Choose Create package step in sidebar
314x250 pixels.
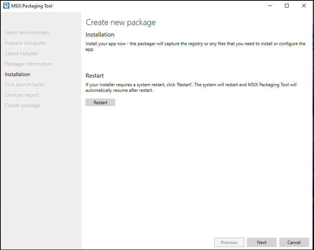coord(23,106)
